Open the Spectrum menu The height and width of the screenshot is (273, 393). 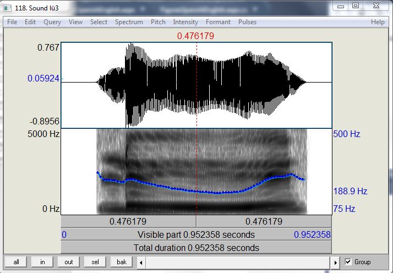pos(129,22)
